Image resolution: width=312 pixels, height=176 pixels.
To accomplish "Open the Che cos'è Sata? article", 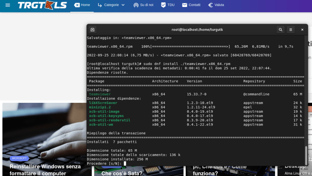I will tap(122, 173).
